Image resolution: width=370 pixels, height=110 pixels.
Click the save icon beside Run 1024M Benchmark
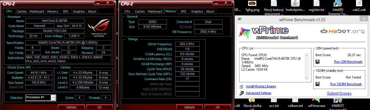pos(318,84)
